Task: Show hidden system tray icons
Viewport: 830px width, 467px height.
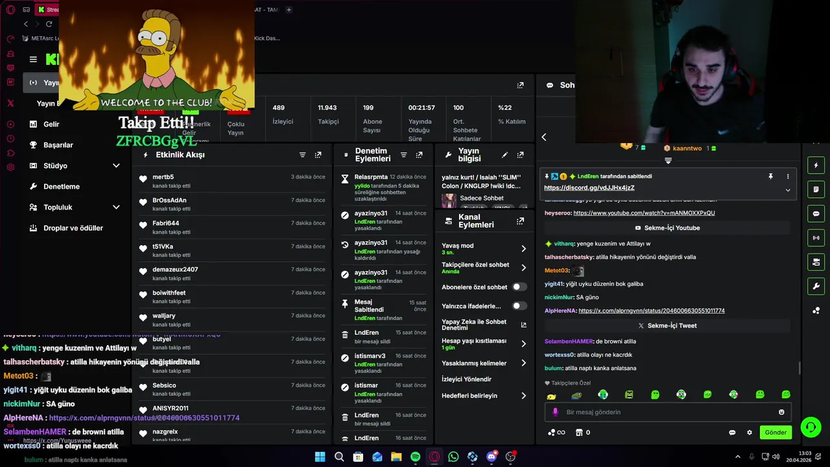Action: pos(738,457)
